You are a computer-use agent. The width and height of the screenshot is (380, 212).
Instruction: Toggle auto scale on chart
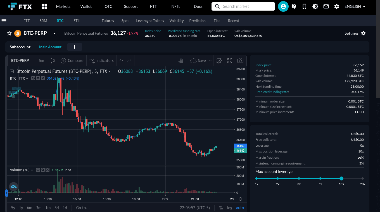tap(240, 208)
